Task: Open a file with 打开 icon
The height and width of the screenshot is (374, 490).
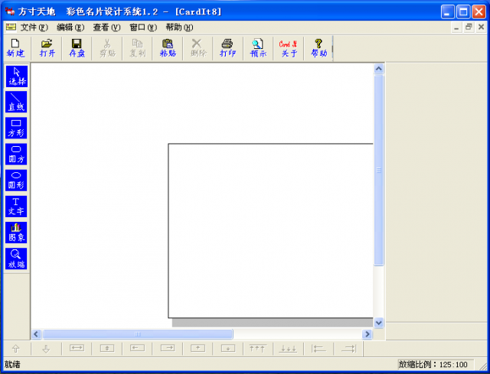Action: coord(47,48)
